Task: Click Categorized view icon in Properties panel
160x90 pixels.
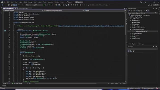Action: click(x=129, y=51)
